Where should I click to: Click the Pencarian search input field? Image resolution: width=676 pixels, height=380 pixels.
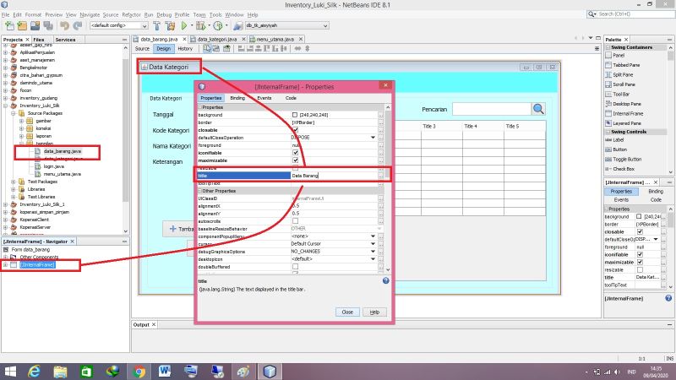pos(492,110)
